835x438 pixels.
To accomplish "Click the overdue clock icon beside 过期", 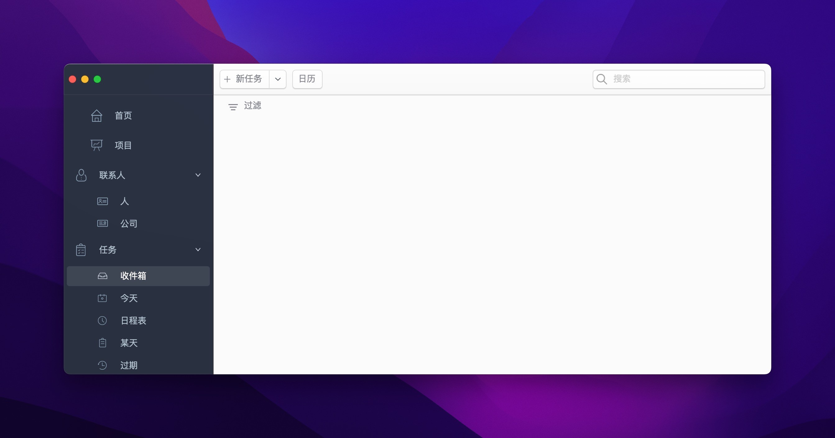I will (x=102, y=365).
